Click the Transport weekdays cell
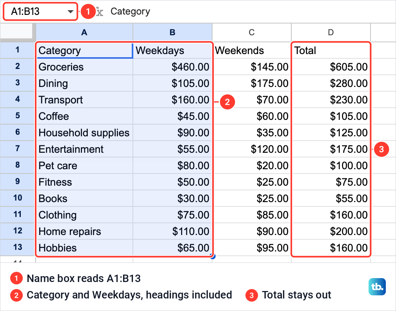Viewport: 396px width, 311px height. pos(173,99)
